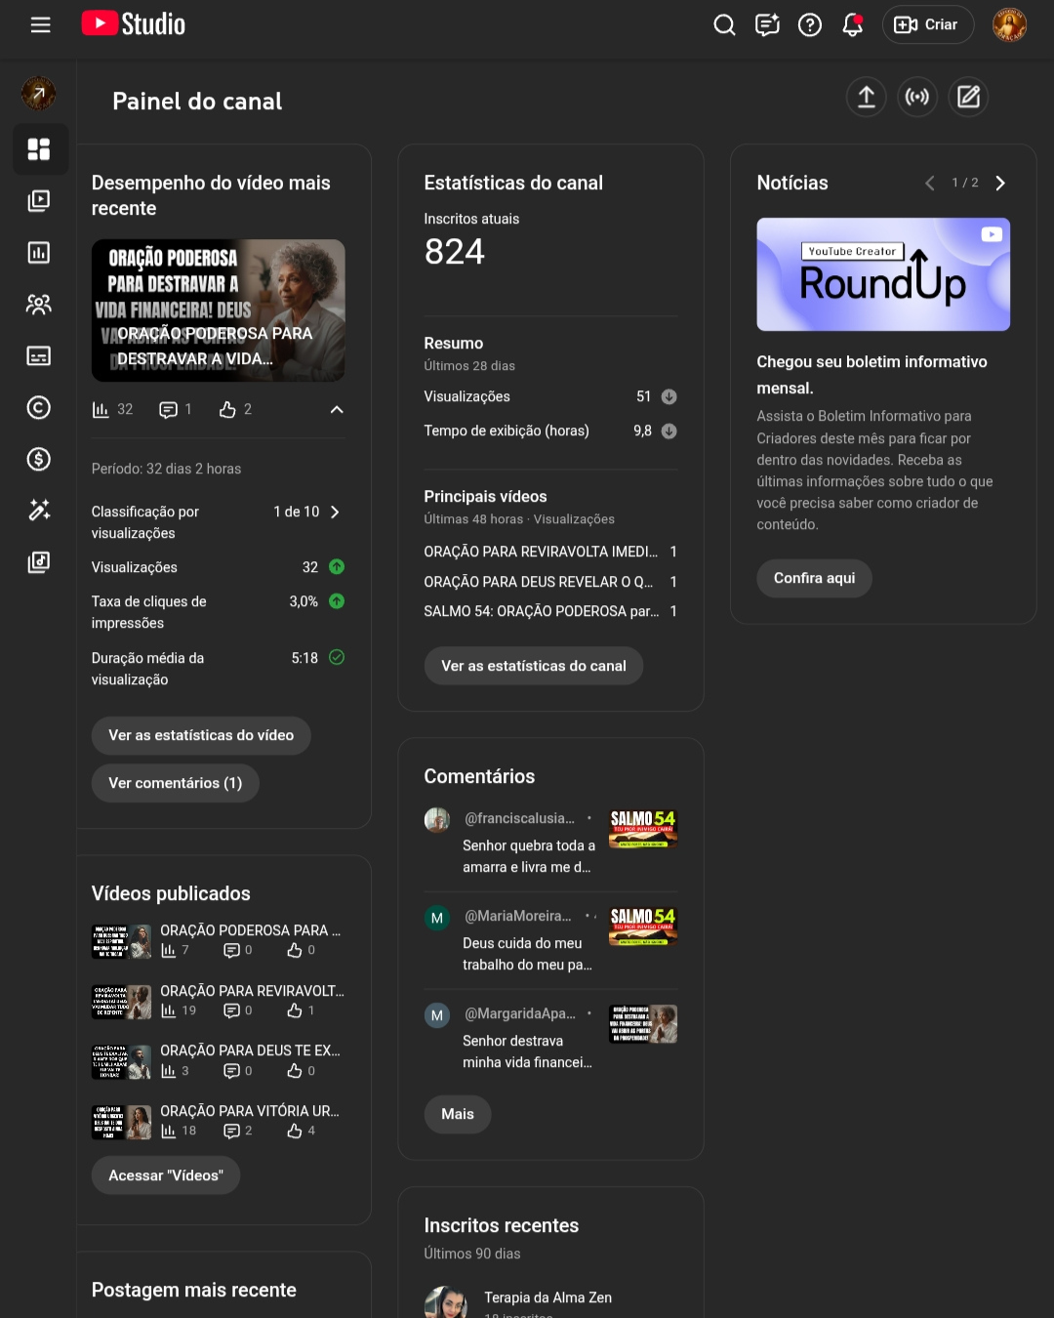Open the hamburger navigation menu
Screen dimensions: 1054x1318
point(40,25)
